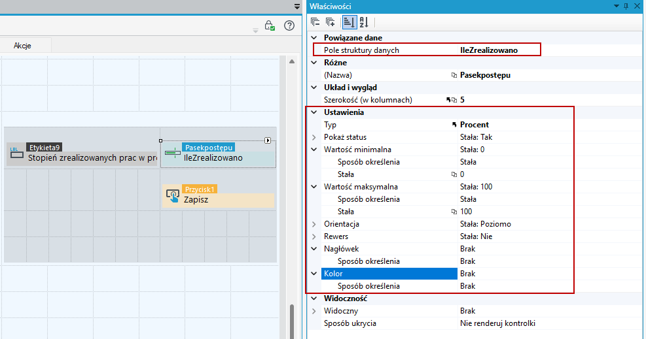Select the highlighted Kolor property row

click(x=389, y=274)
